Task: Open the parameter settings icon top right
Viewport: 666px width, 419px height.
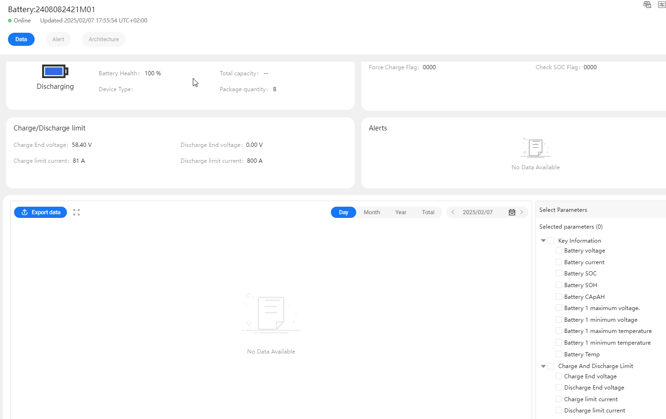Action: (661, 5)
